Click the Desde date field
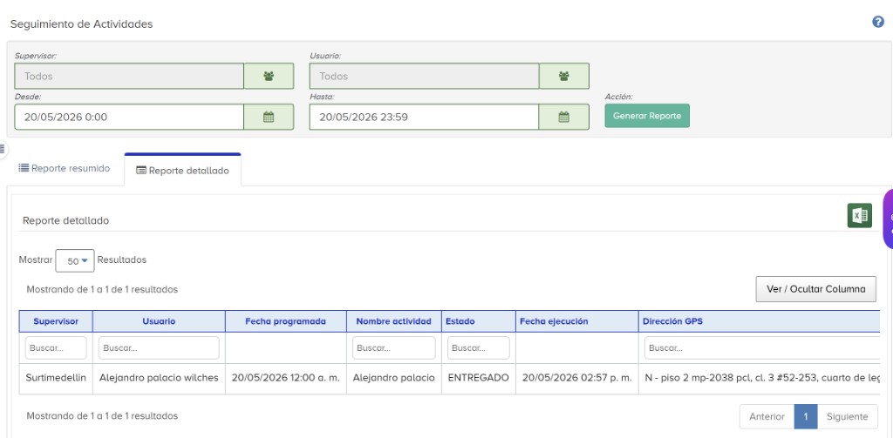This screenshot has width=893, height=438. (x=129, y=118)
